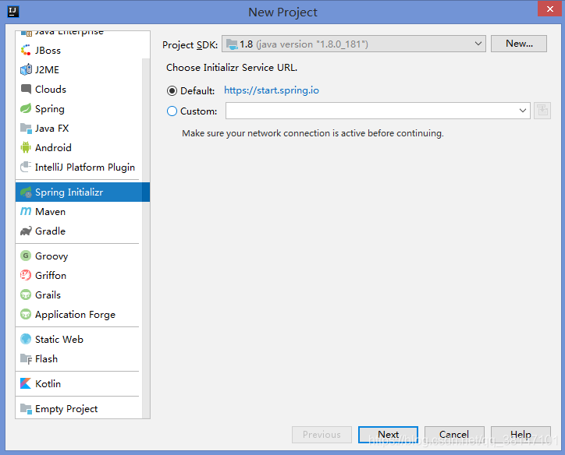Select Clouds label in list
The image size is (565, 455).
[51, 89]
